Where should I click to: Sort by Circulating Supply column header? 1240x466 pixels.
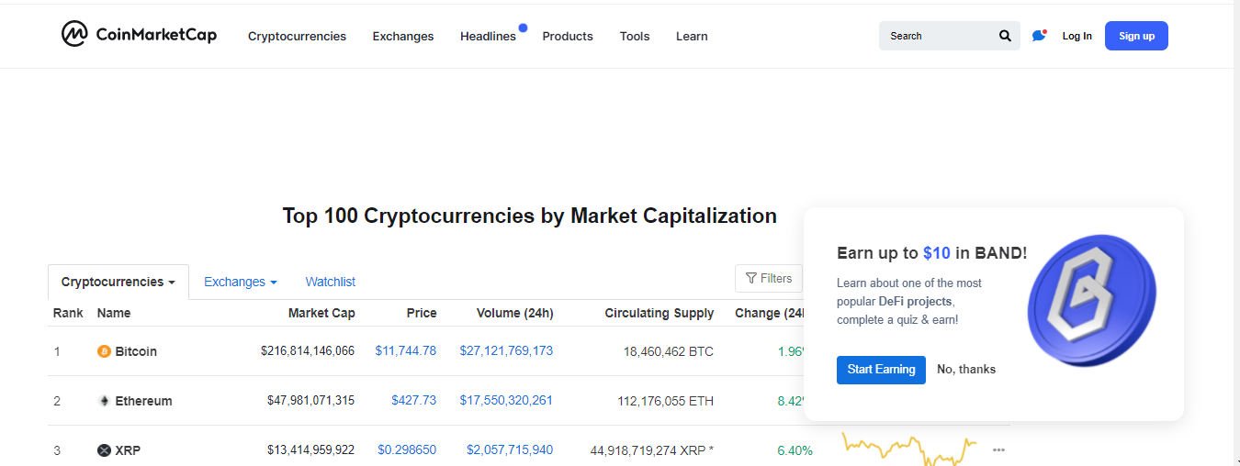pos(659,313)
